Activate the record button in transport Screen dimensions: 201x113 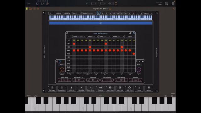[x=47, y=4]
